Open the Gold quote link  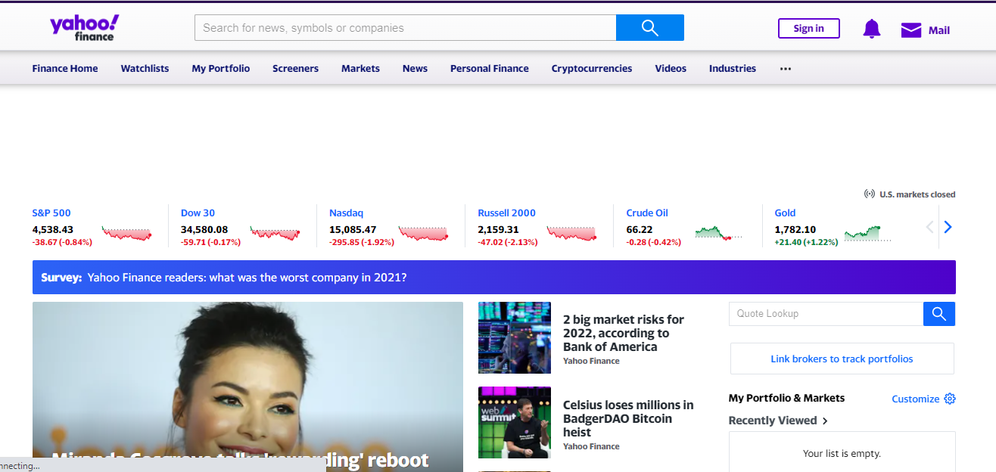(x=785, y=213)
